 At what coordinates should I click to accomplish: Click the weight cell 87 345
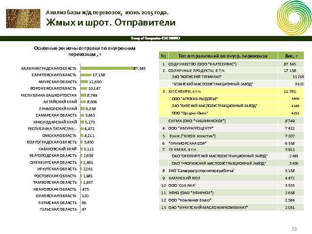tap(290, 64)
